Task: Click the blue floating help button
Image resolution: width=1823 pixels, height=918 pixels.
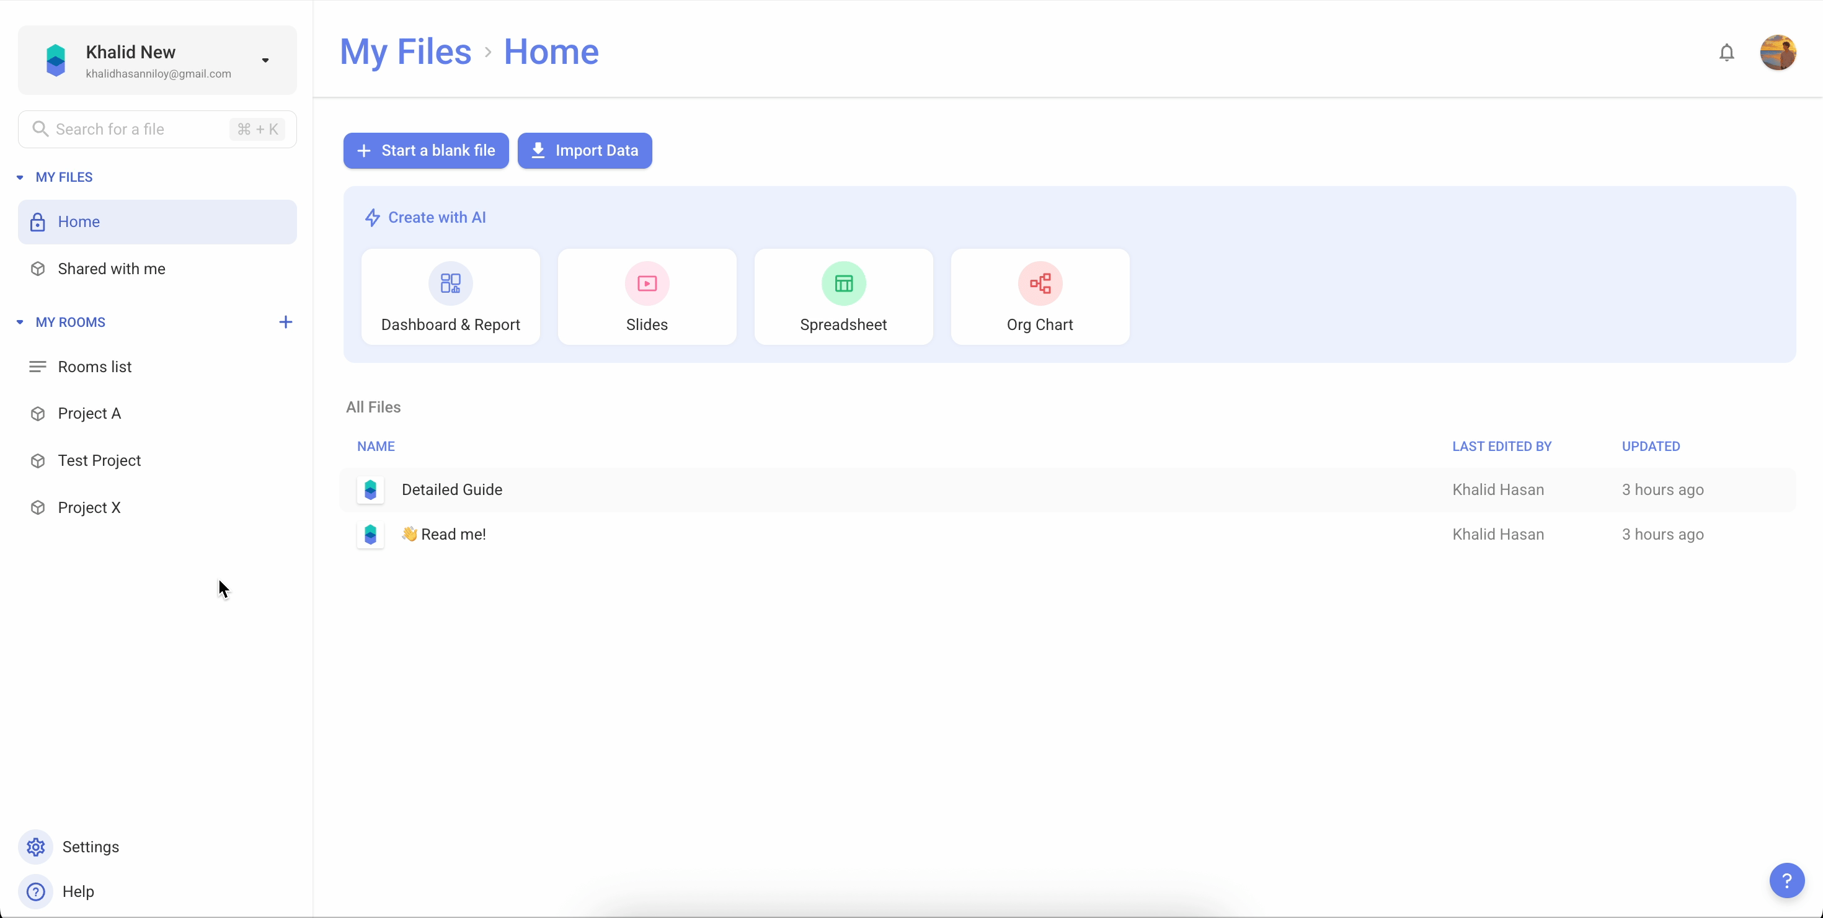Action: click(x=1786, y=881)
